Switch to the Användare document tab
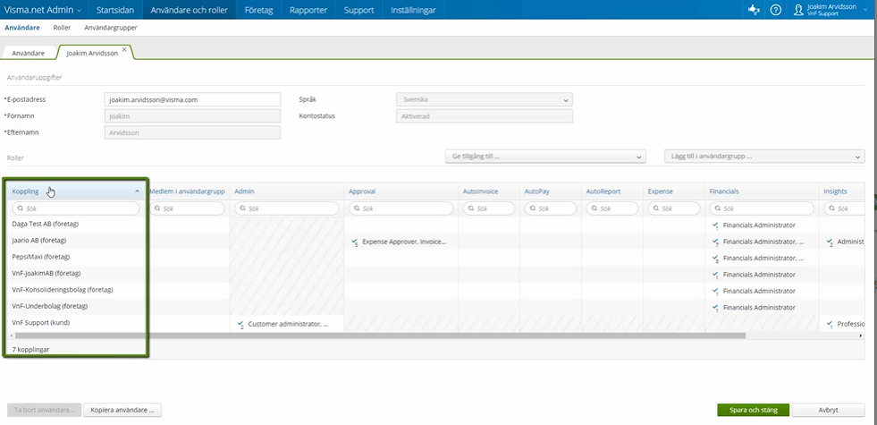Screen dimensions: 877x425 (x=29, y=53)
